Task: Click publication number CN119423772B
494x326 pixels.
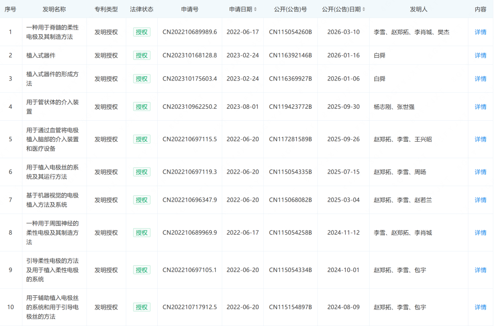Action: [x=290, y=107]
